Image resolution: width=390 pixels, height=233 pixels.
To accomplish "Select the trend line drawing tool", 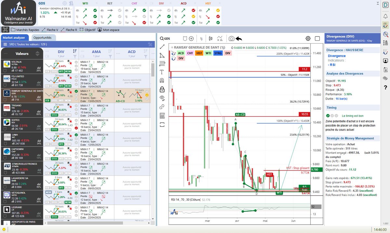I will coord(162,47).
